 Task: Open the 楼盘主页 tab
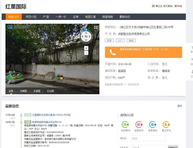pyautogui.click(x=14, y=17)
